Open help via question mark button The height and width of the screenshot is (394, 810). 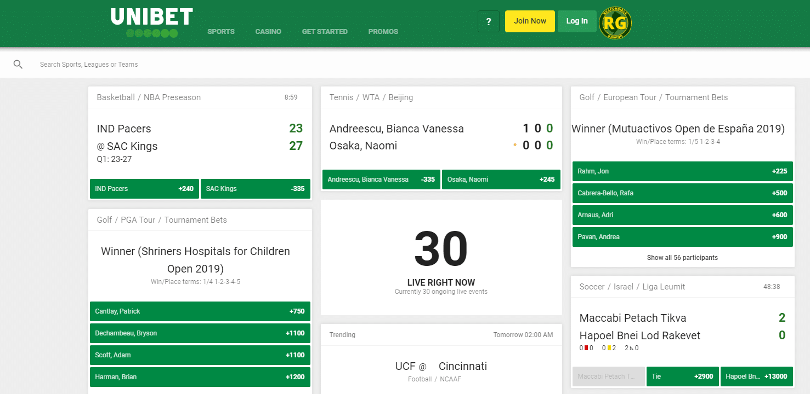point(488,21)
